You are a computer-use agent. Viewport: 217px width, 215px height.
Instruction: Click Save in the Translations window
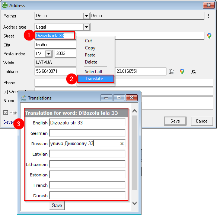(x=57, y=205)
